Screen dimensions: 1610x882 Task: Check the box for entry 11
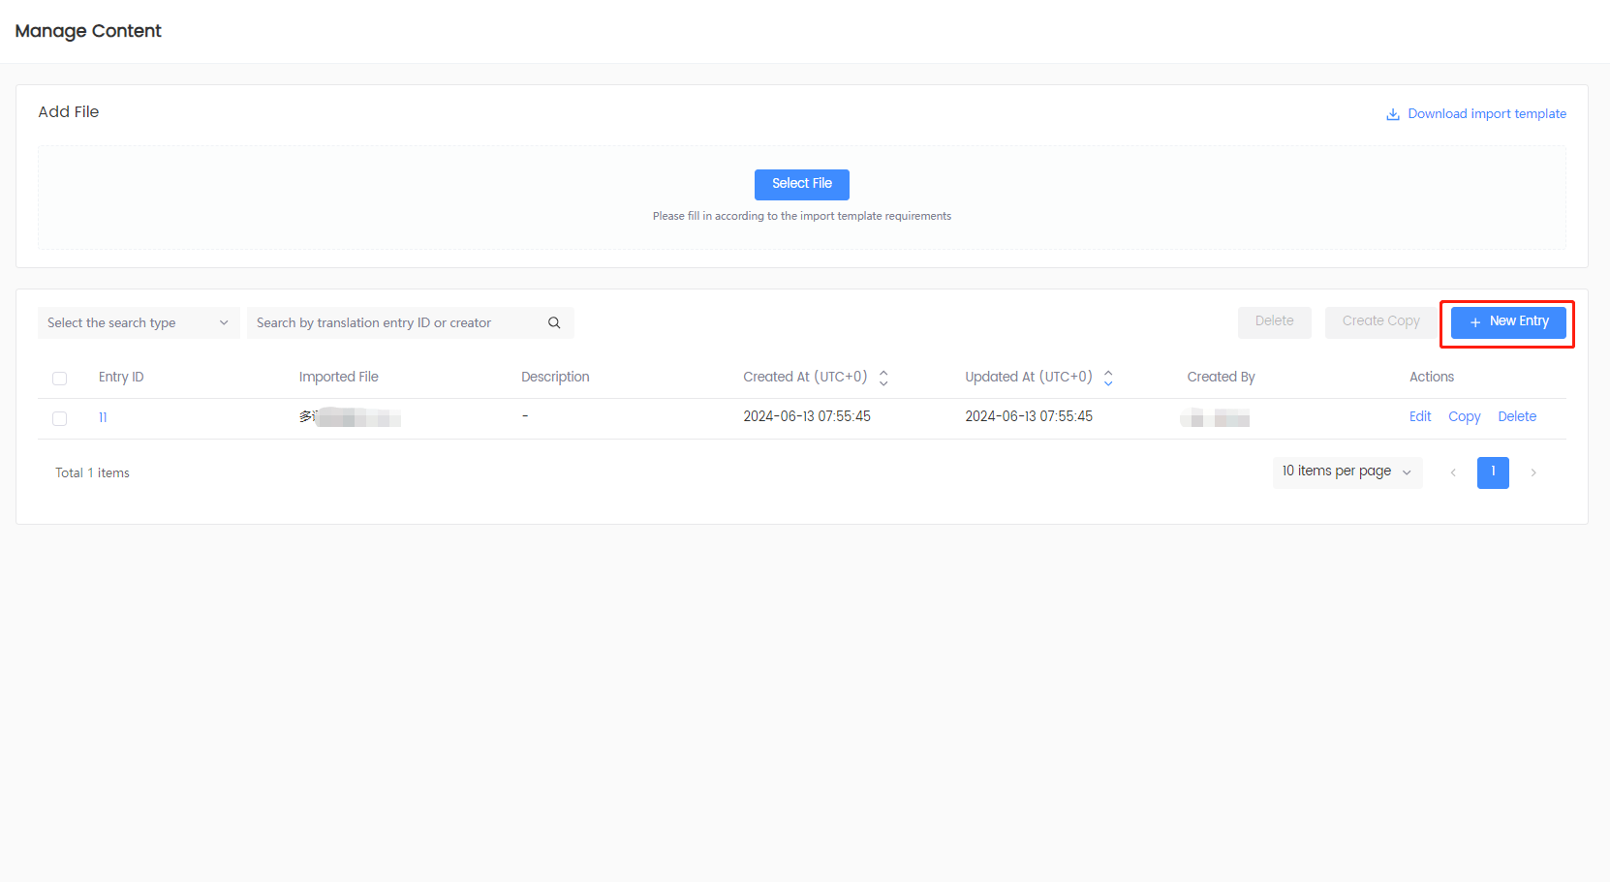coord(60,418)
